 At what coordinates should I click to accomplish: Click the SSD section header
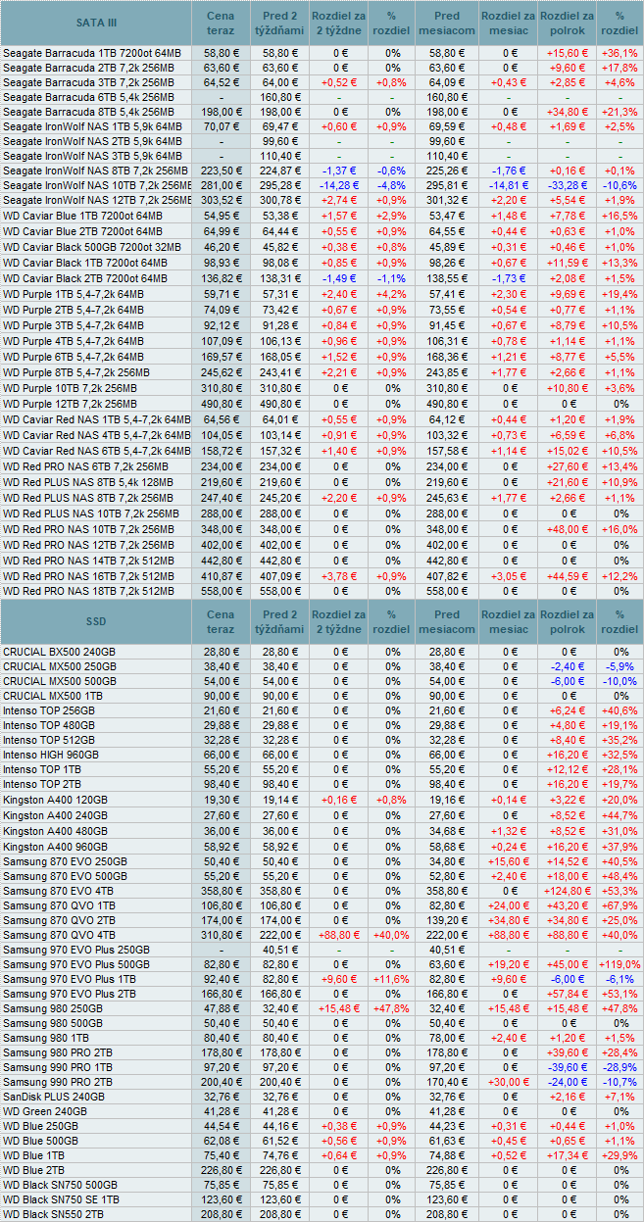[96, 621]
